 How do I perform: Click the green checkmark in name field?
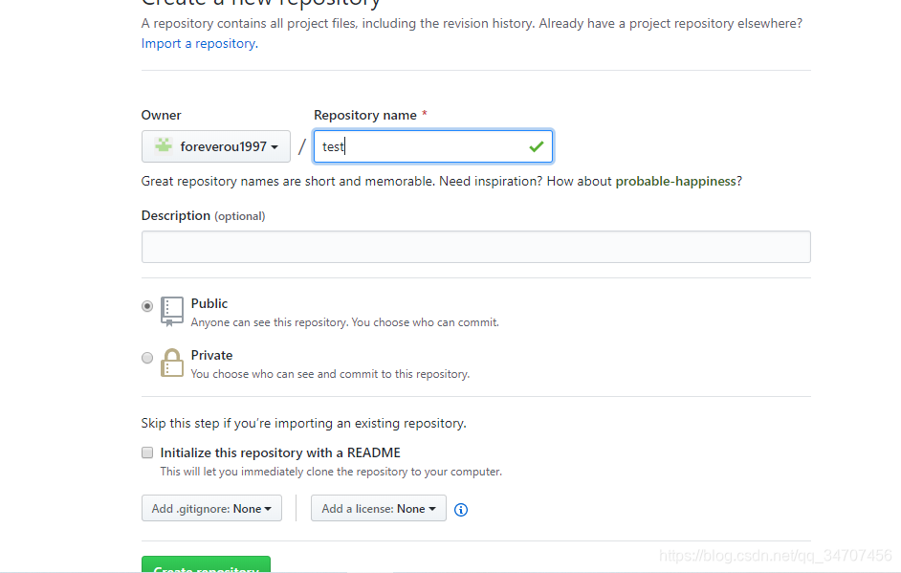536,146
